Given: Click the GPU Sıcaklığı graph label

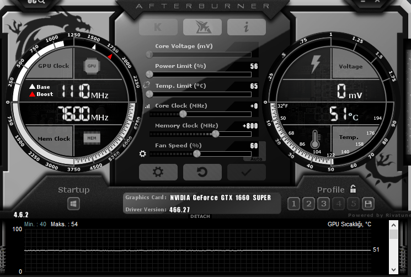Looking at the screenshot, I should pyautogui.click(x=349, y=225).
